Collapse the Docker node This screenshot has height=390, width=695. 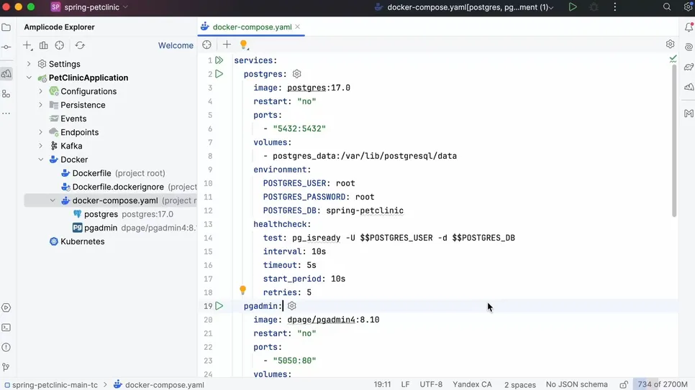click(41, 160)
